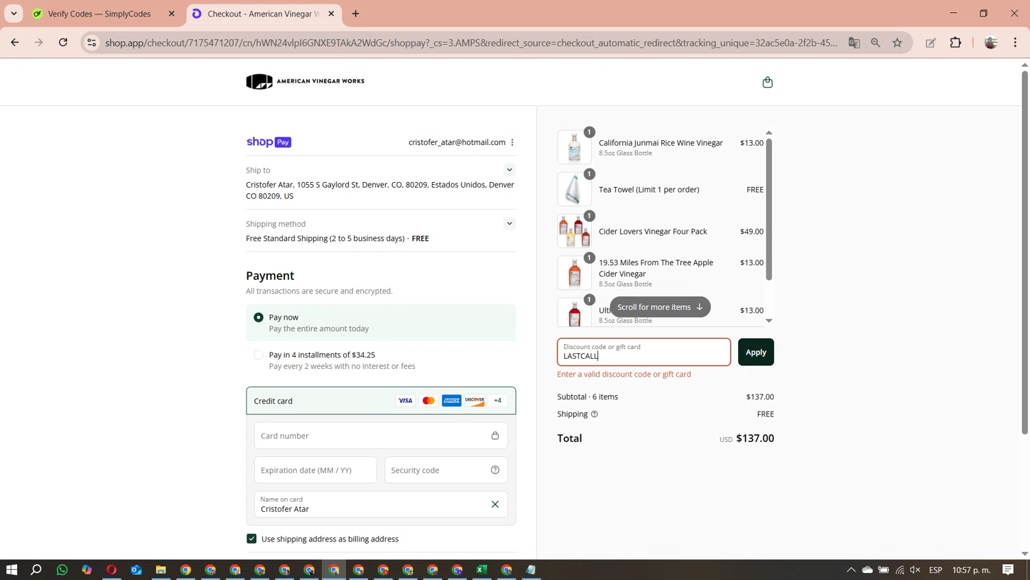Select the Pay now option
Image resolution: width=1030 pixels, height=580 pixels.
click(x=258, y=317)
